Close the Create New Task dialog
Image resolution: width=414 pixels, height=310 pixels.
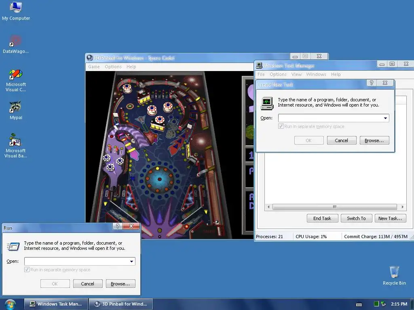pos(385,83)
